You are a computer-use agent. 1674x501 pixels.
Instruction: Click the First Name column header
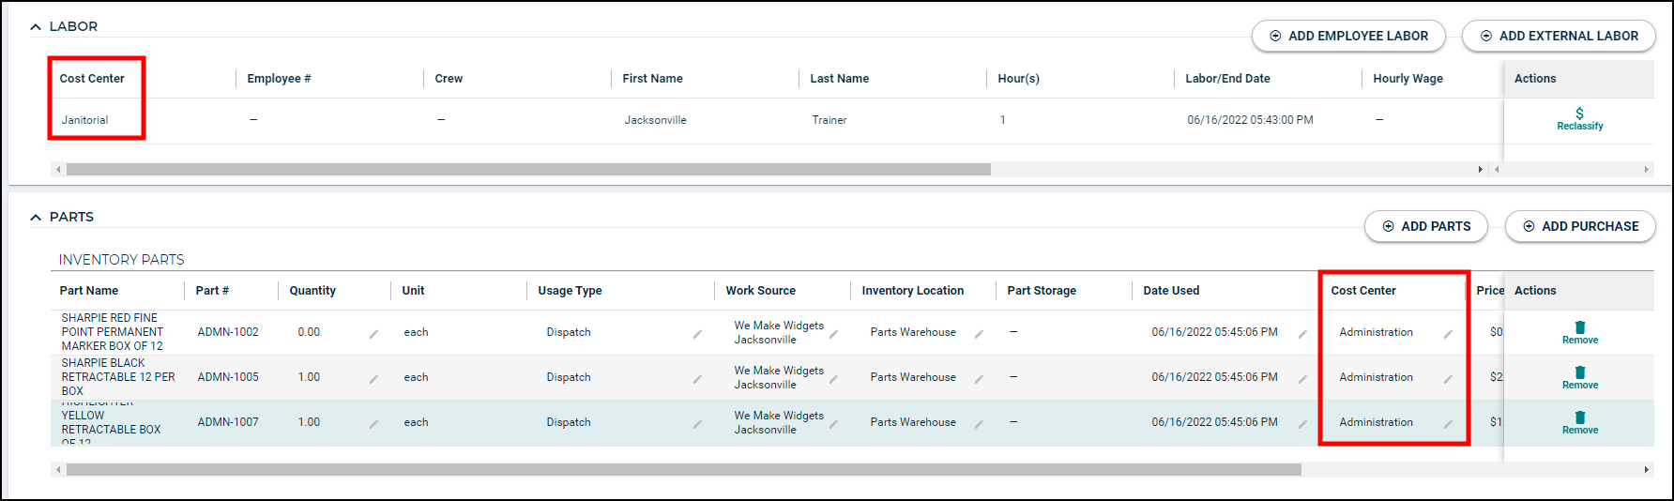tap(652, 79)
